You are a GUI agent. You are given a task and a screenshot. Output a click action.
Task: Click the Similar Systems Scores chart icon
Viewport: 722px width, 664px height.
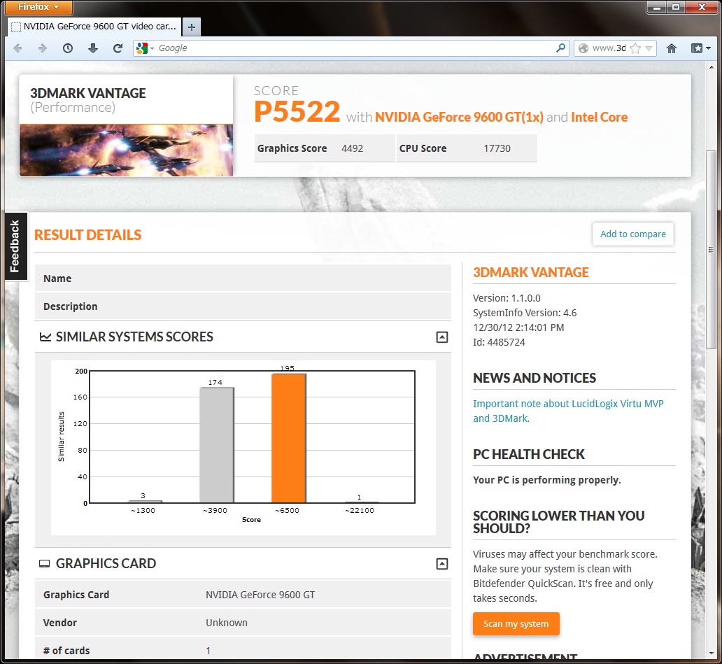pos(45,337)
